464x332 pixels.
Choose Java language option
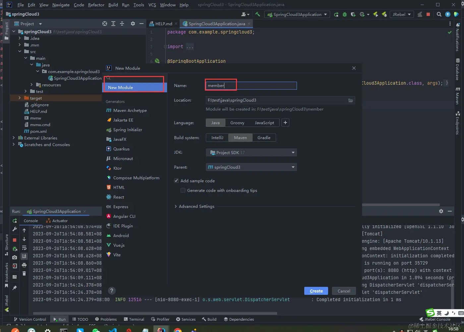pos(215,123)
